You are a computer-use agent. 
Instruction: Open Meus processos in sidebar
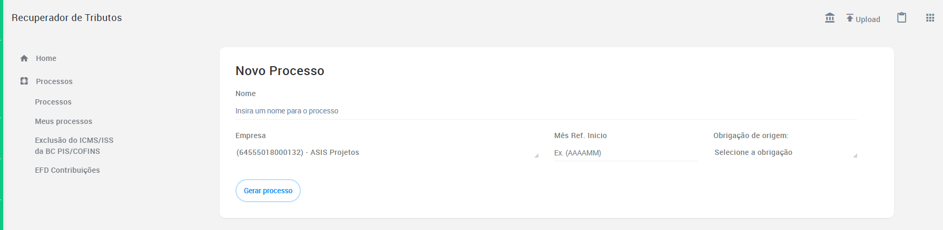click(63, 121)
